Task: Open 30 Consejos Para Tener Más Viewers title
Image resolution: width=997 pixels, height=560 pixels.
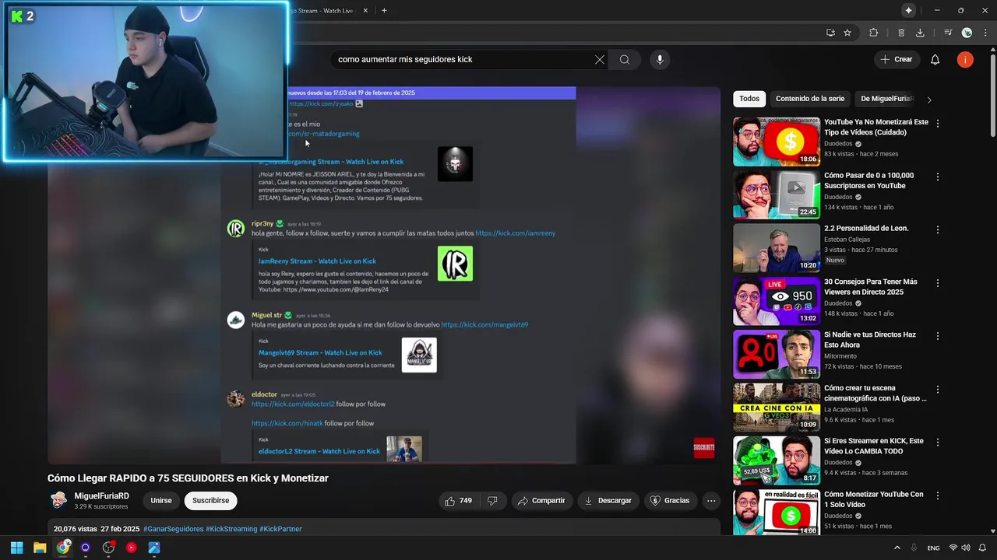Action: point(871,287)
